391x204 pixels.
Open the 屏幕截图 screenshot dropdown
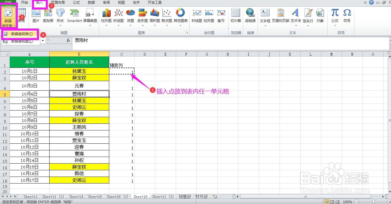pos(90,17)
